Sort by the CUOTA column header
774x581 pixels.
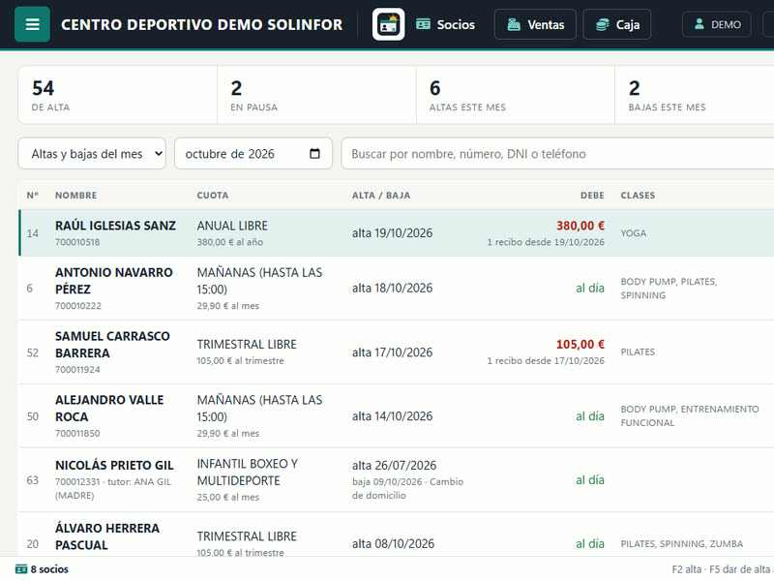(213, 196)
